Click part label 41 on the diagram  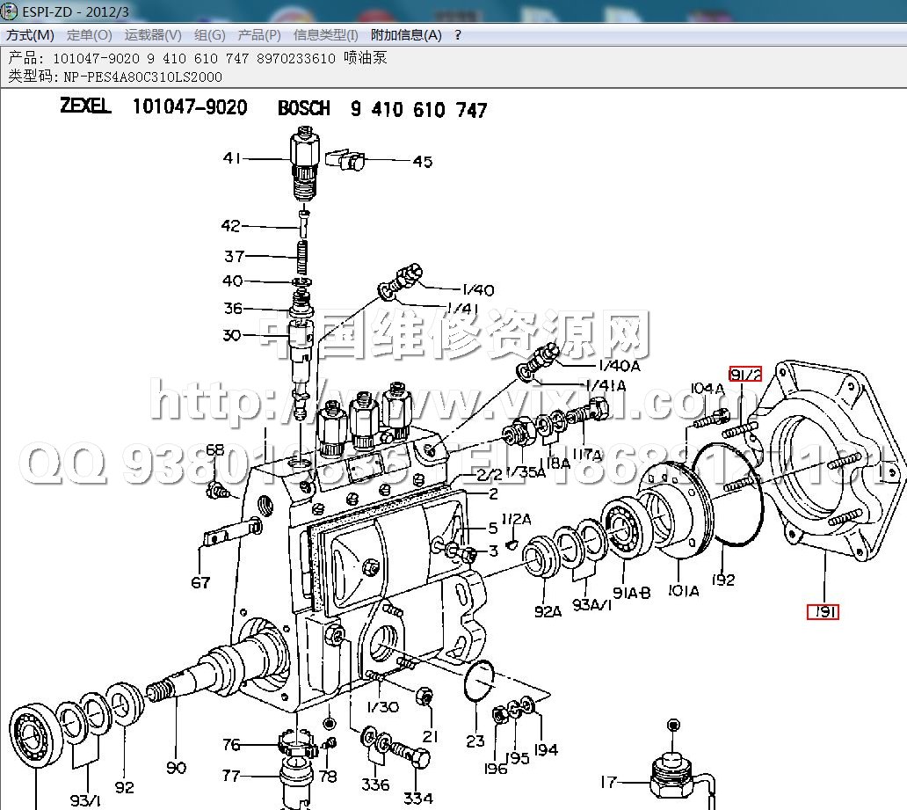tap(232, 158)
